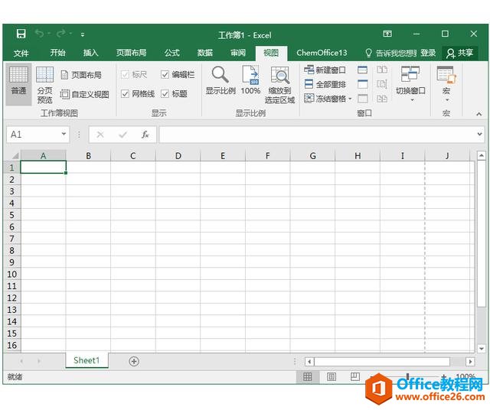This screenshot has height=410, width=490.
Task: Click the fx insert function icon
Action: pyautogui.click(x=145, y=135)
